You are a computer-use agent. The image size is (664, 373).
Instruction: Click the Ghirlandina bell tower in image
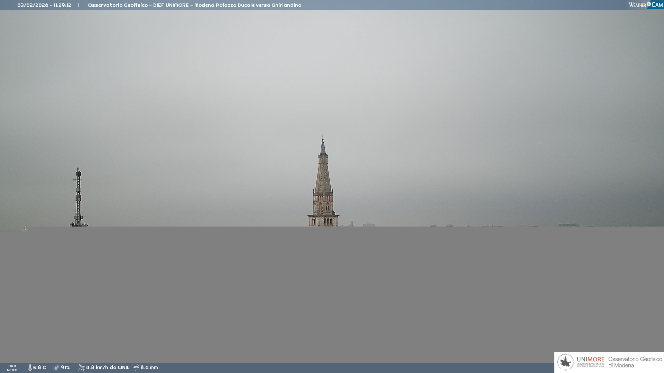tap(323, 186)
